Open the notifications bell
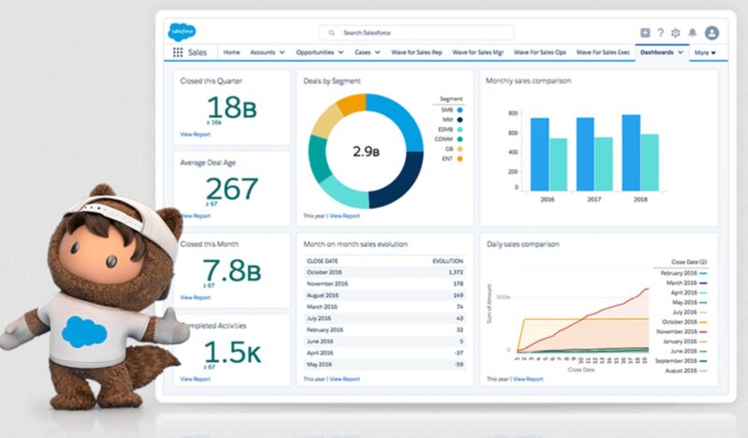The image size is (748, 438). coord(692,33)
